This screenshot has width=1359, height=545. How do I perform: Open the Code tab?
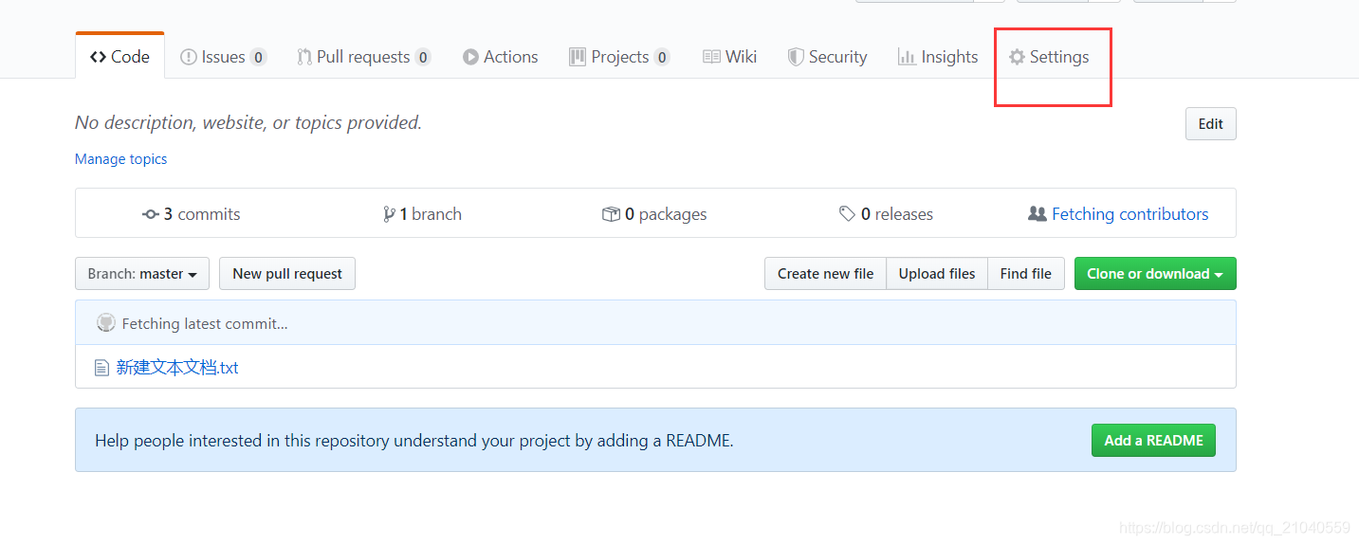point(119,57)
